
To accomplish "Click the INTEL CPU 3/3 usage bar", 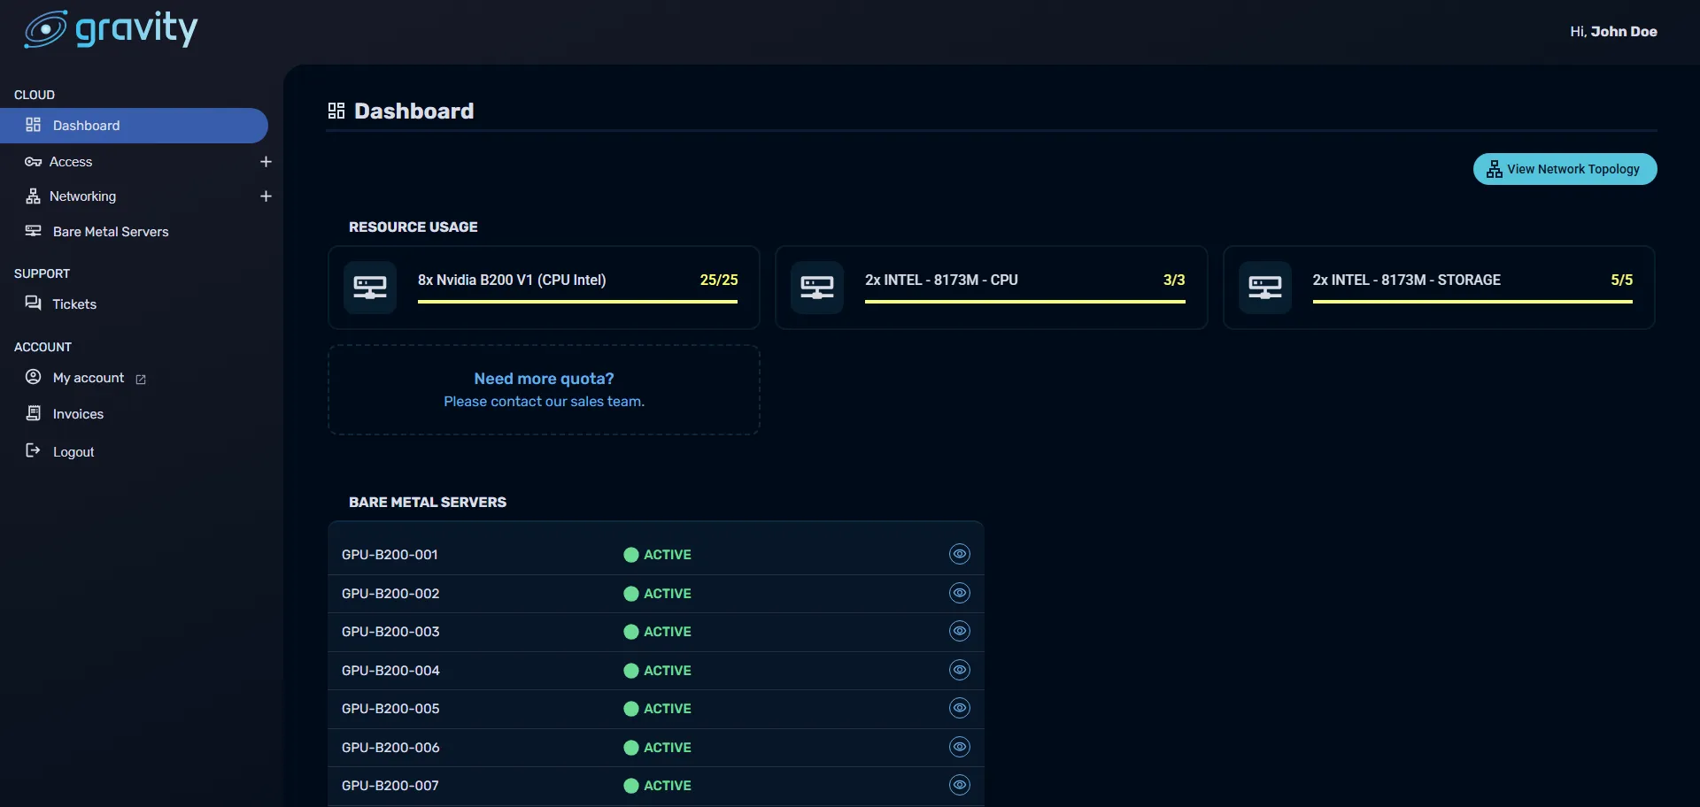I will (1025, 302).
